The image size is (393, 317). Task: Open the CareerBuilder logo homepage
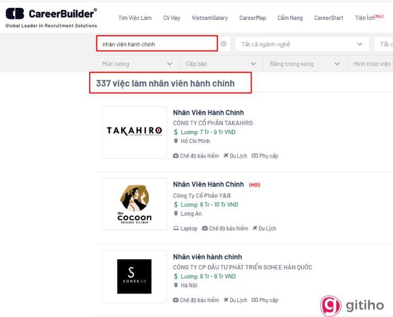tap(51, 17)
